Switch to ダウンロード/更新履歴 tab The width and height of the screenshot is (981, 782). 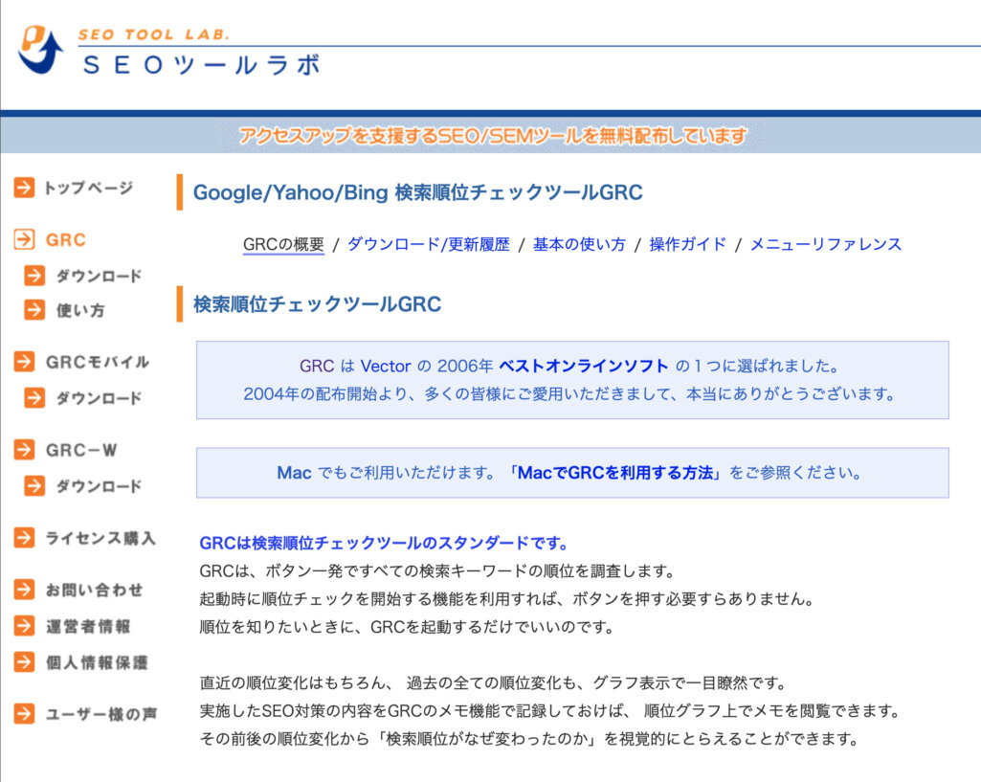[x=428, y=244]
